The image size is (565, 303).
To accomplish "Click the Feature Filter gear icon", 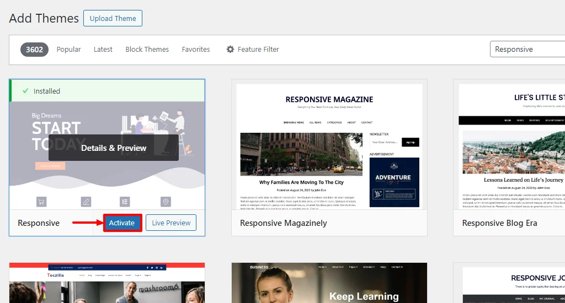I will 230,49.
